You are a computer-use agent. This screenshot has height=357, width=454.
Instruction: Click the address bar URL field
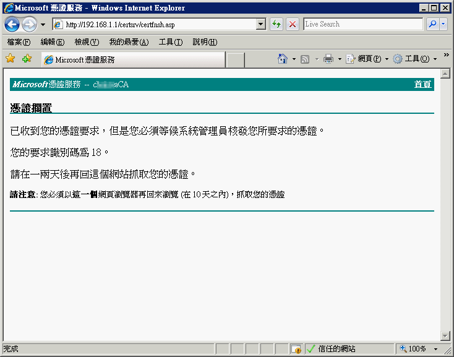pos(155,25)
